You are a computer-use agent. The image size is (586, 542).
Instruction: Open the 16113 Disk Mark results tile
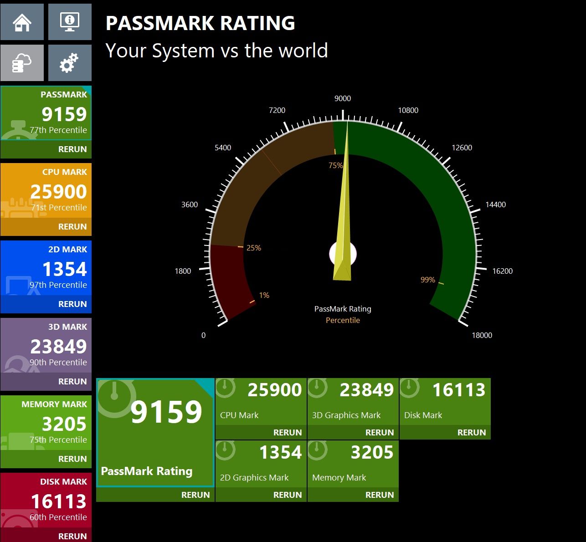[445, 402]
